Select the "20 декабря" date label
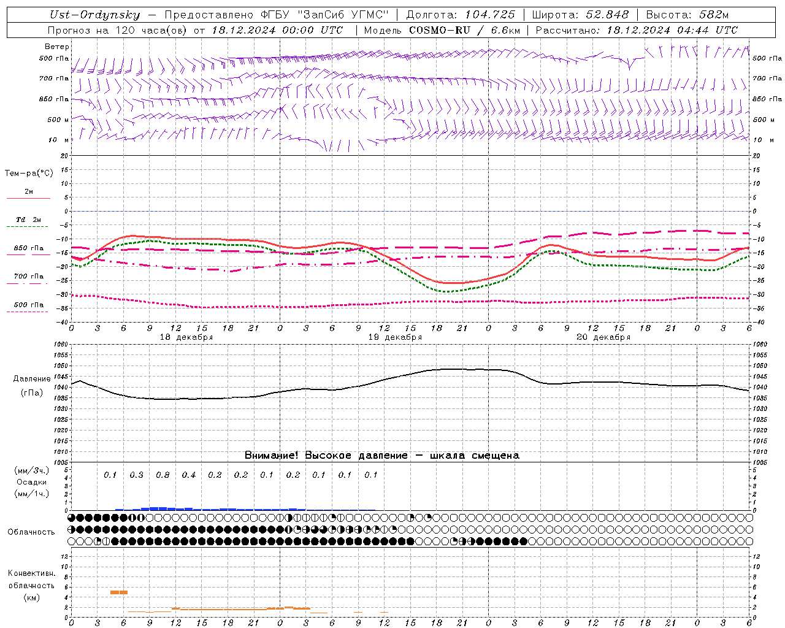The image size is (785, 628). tap(603, 337)
